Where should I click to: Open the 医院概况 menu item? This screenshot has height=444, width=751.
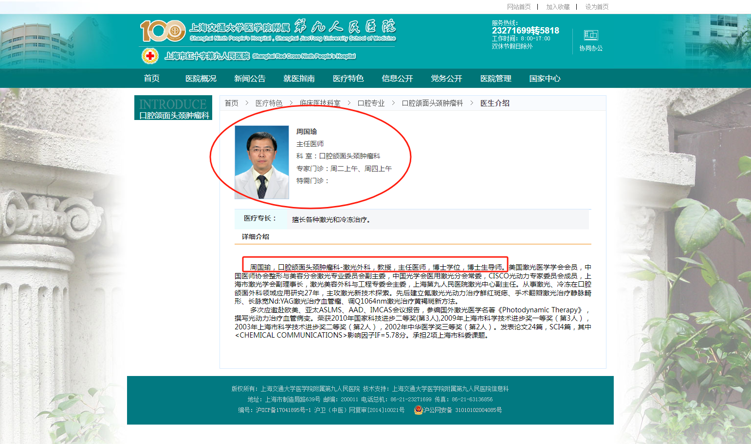coord(201,78)
